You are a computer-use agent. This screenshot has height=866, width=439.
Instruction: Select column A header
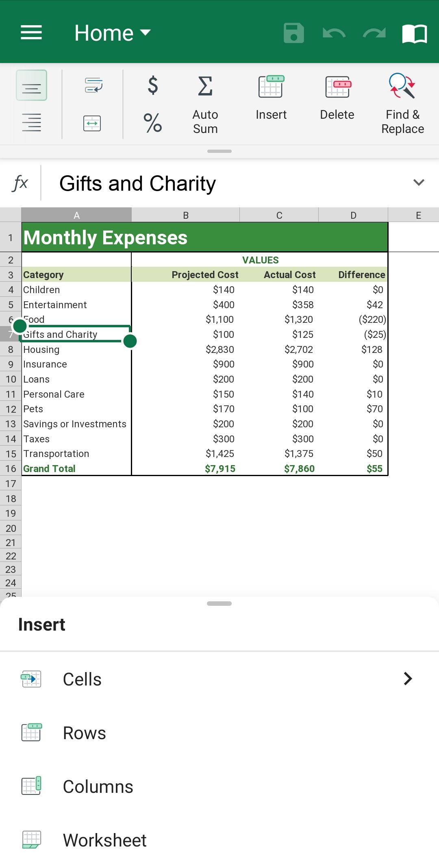76,215
